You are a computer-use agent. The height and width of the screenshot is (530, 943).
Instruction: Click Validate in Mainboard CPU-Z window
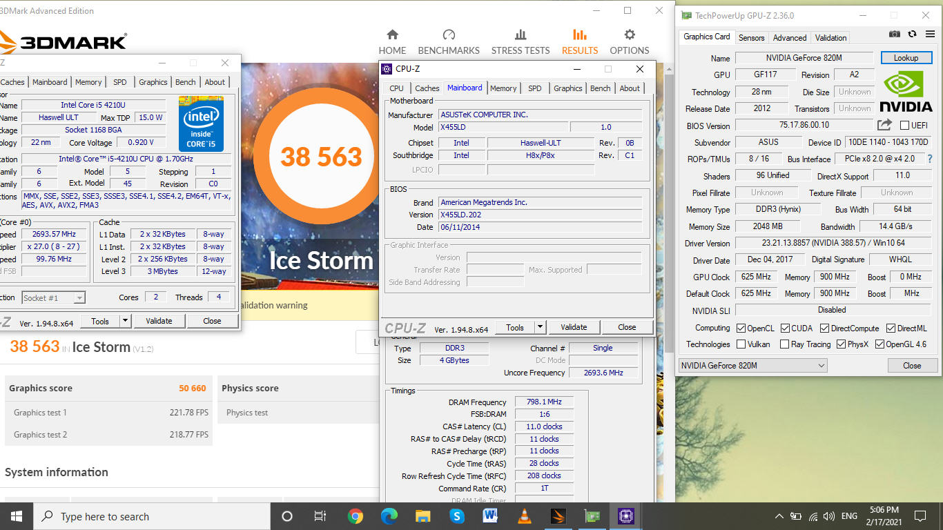[x=574, y=327]
